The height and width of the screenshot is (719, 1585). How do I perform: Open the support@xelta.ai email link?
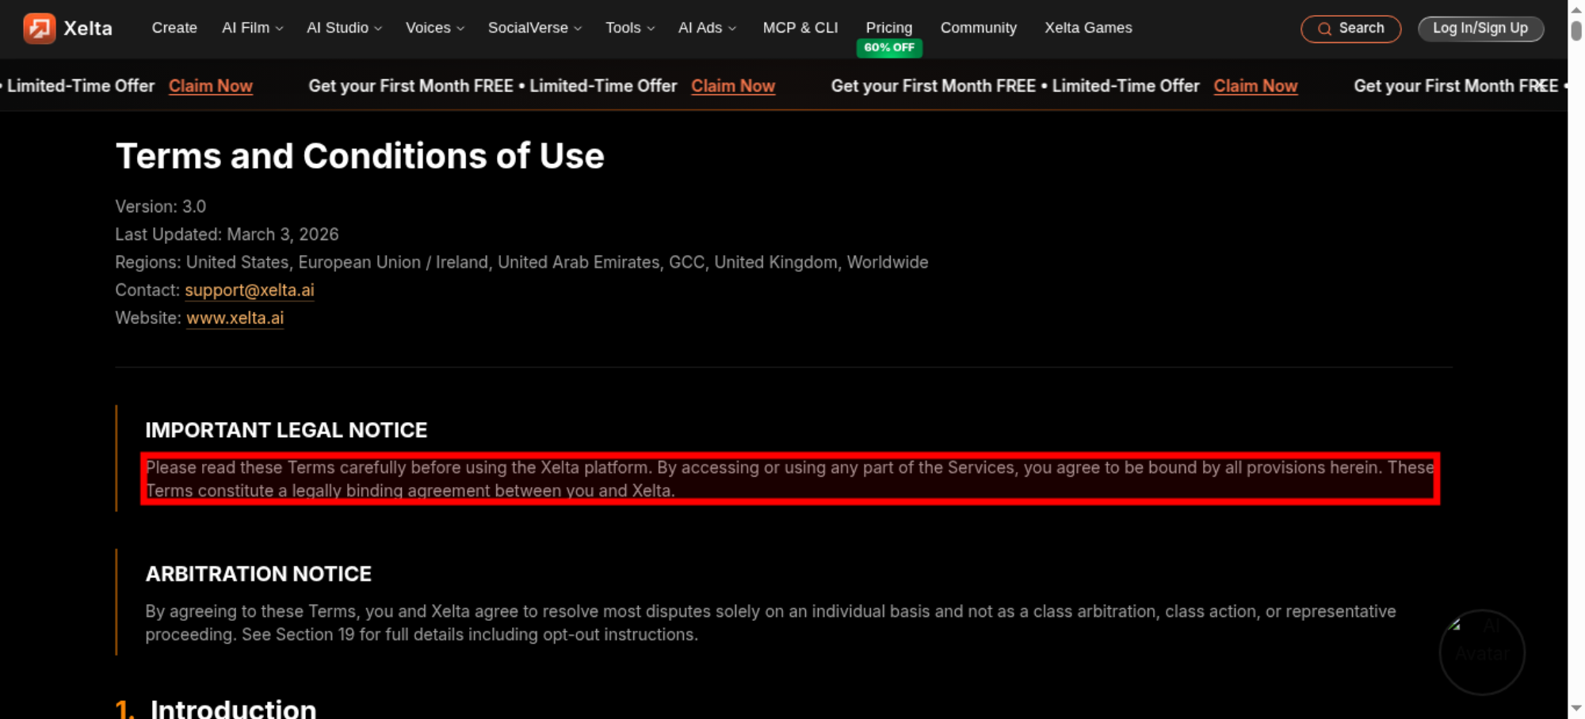[x=250, y=290]
